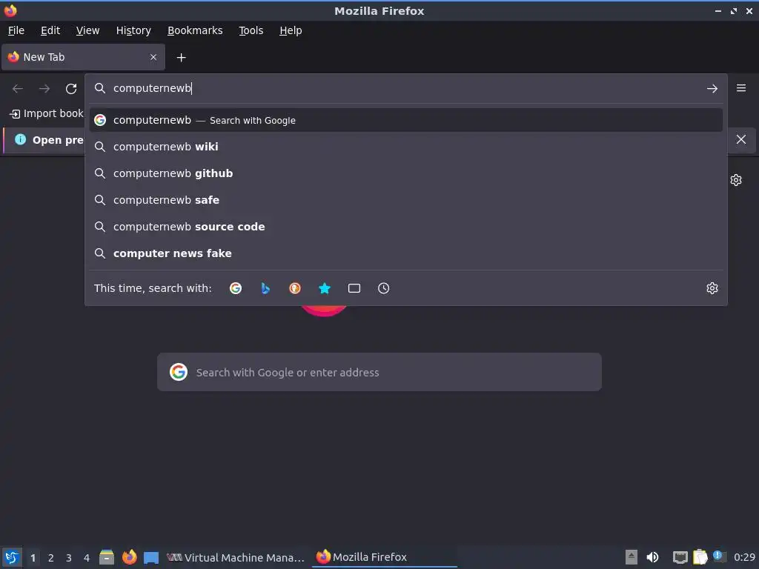Select Mozilla Firefox taskbar entry
Screen dimensions: 759x569
point(385,557)
